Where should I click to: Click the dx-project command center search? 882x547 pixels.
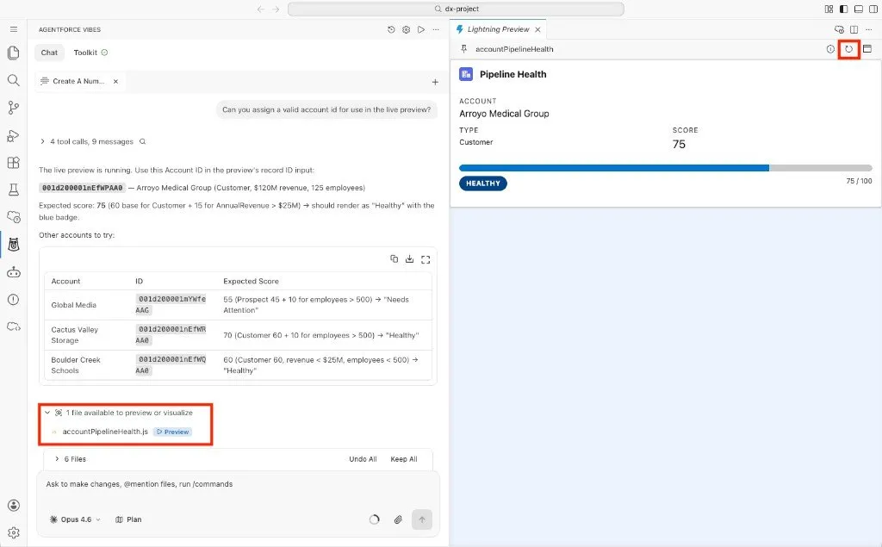(x=456, y=9)
